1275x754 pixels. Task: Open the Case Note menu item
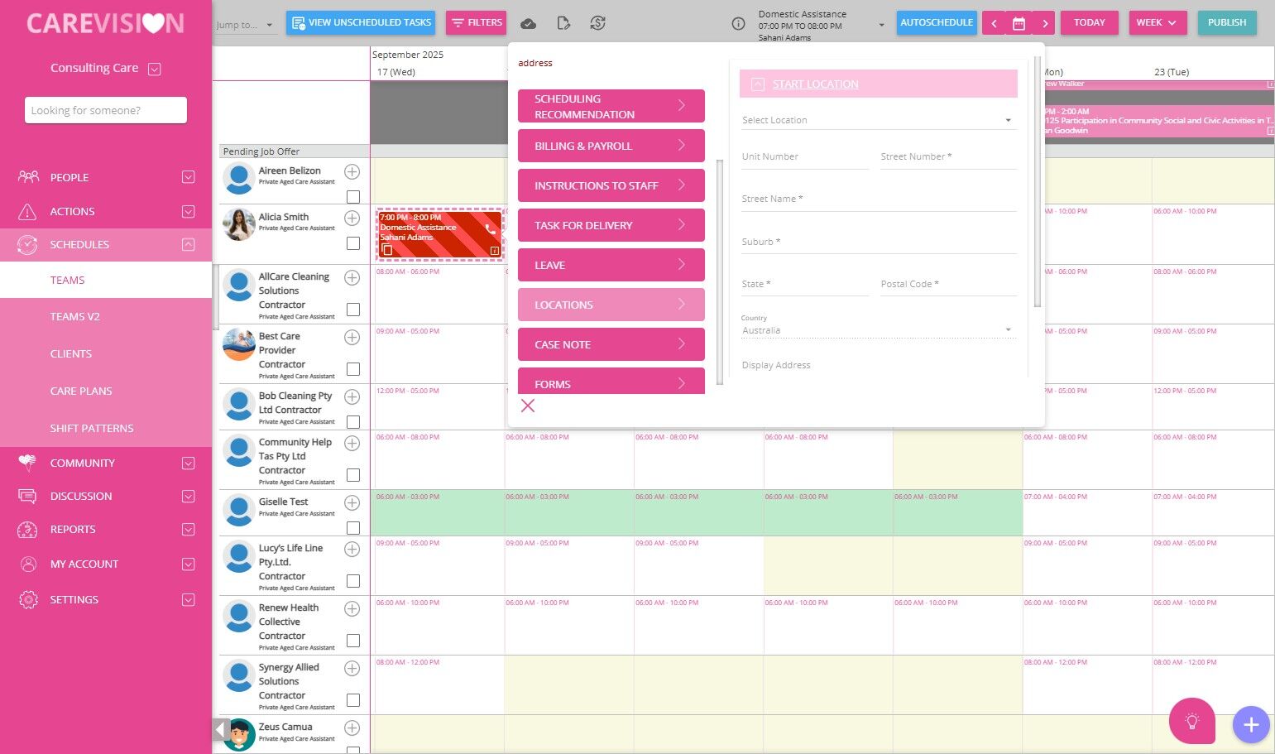tap(611, 344)
